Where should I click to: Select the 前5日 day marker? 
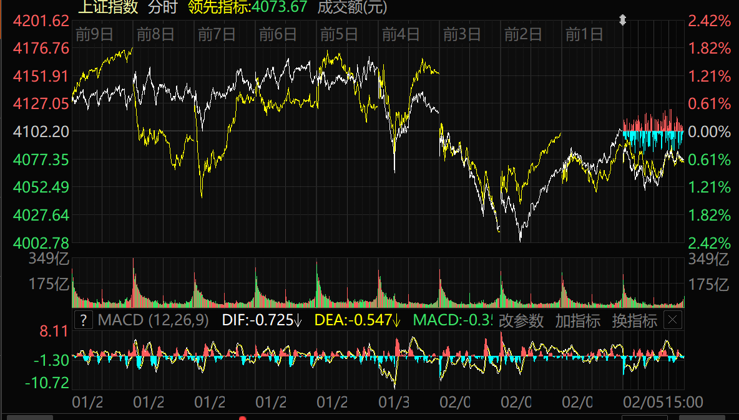tap(339, 34)
